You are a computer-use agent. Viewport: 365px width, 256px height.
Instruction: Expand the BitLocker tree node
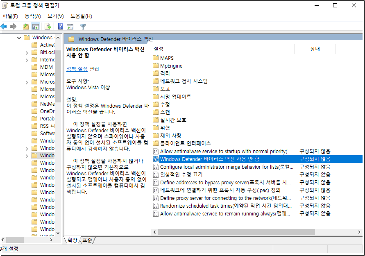27,52
